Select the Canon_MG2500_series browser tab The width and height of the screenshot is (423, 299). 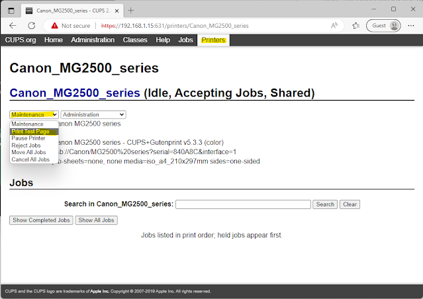tap(72, 11)
